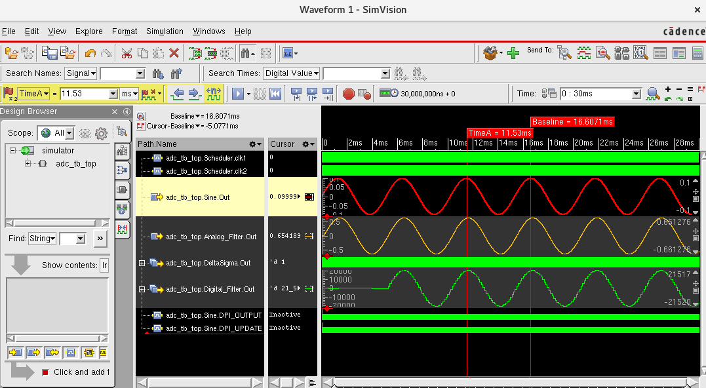Click the Run simulation play button
This screenshot has height=388, width=706.
point(237,94)
